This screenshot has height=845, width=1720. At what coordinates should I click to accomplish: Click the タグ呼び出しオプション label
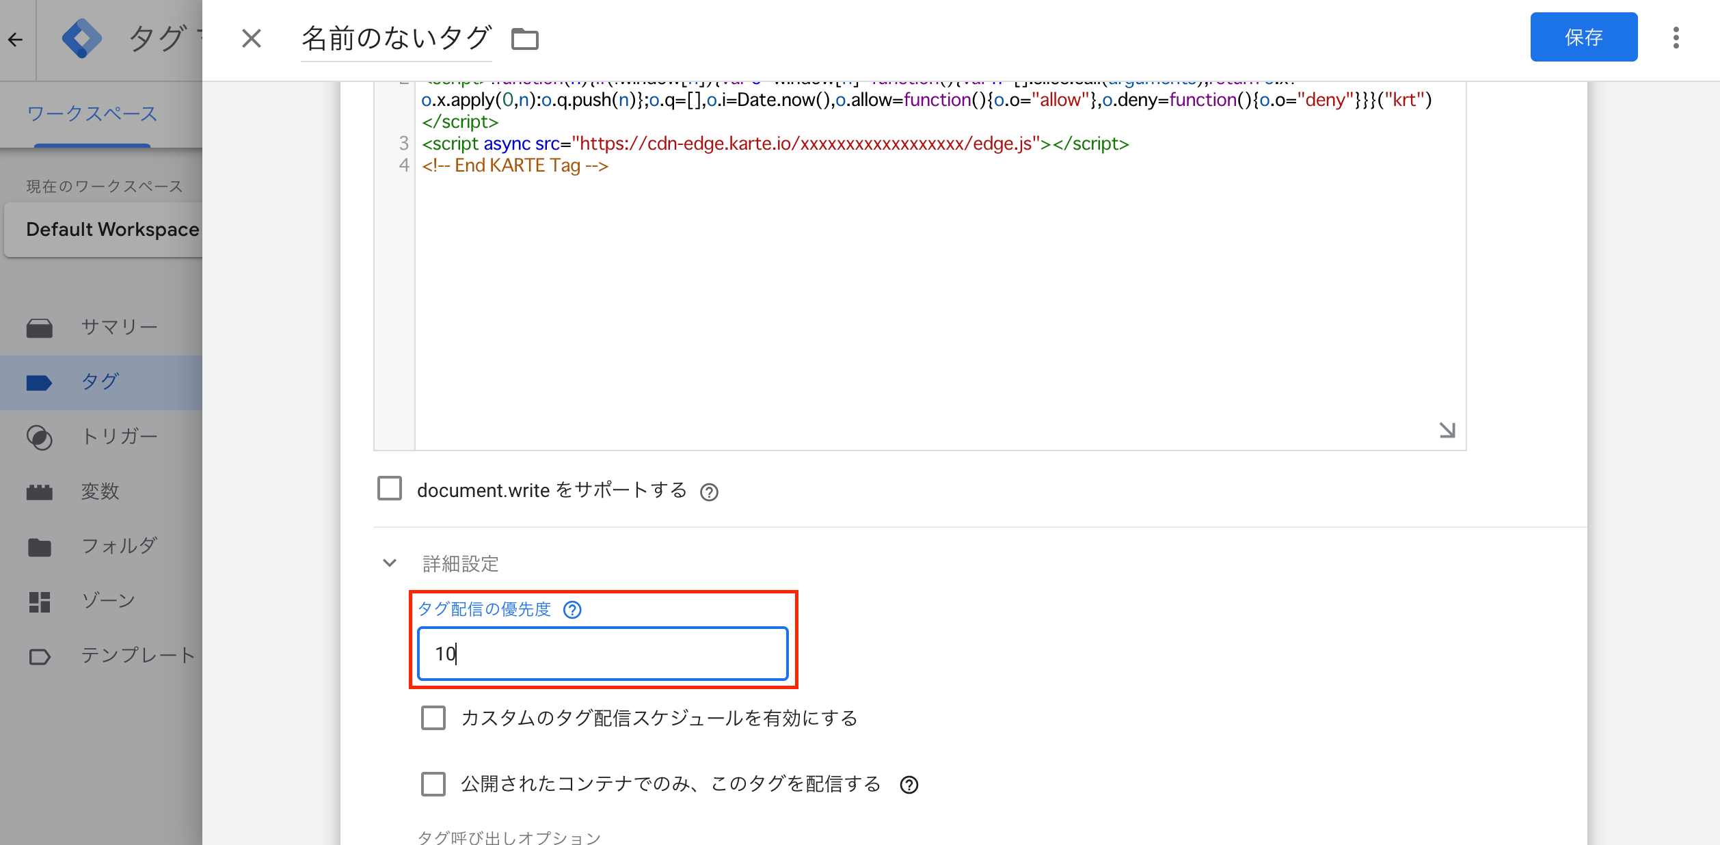509,837
